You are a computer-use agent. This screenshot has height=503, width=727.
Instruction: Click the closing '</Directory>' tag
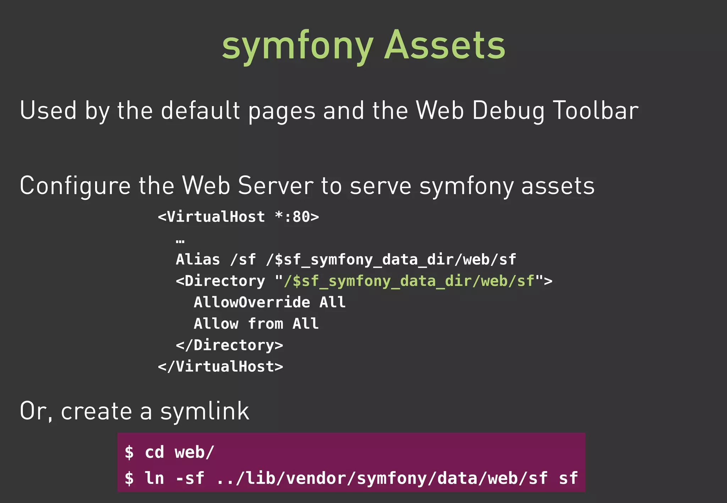point(230,345)
